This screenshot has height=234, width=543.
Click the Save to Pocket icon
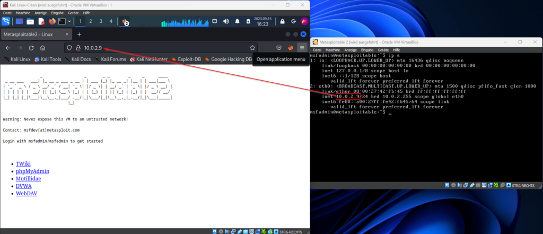coord(278,48)
